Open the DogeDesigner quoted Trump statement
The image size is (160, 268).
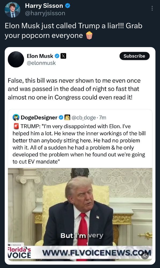click(79, 144)
